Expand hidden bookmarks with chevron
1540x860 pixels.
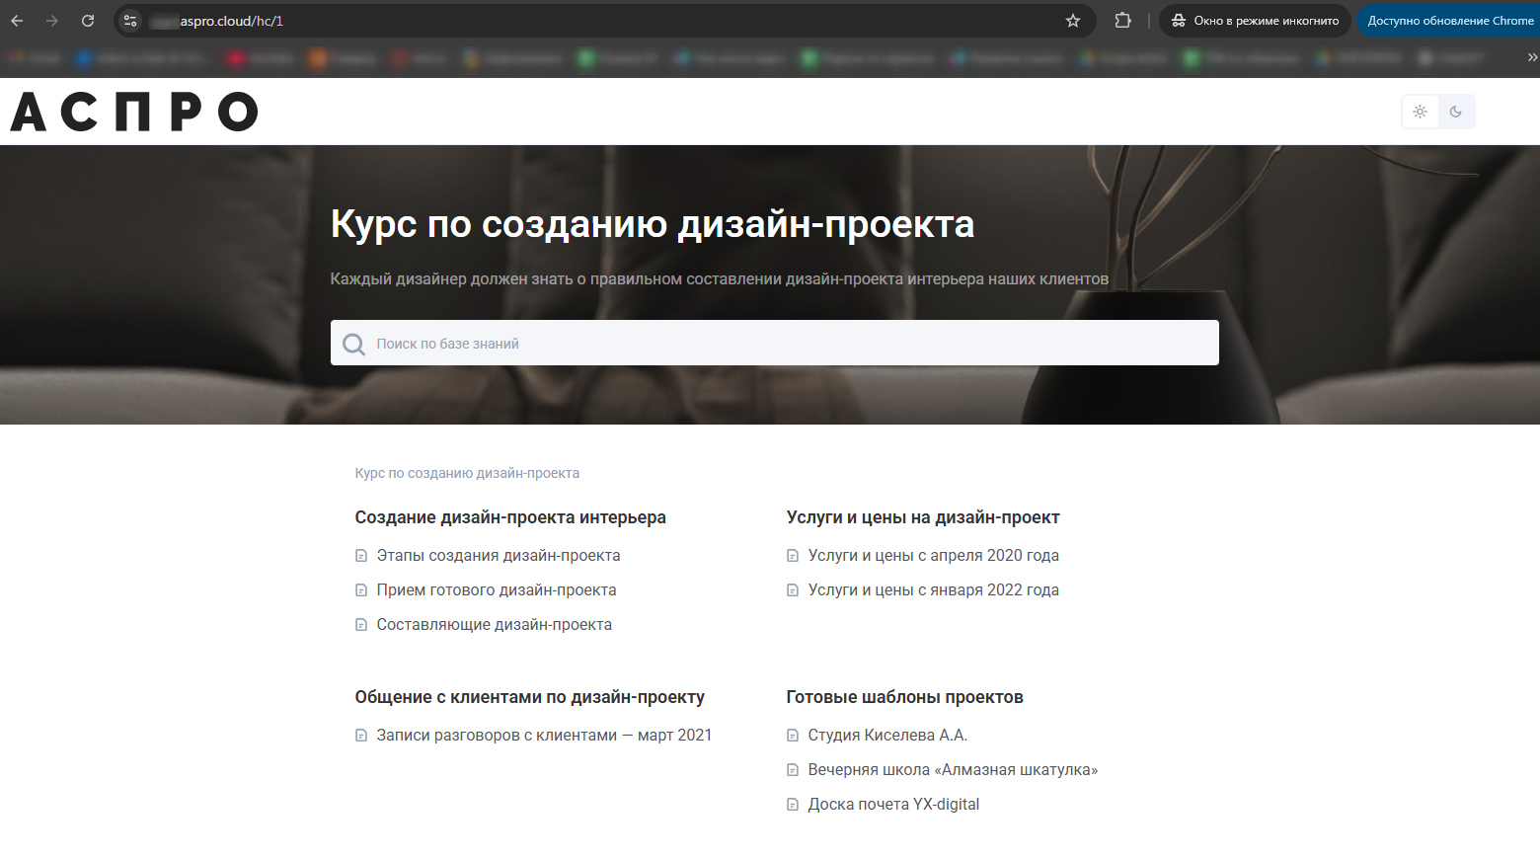[x=1531, y=58]
